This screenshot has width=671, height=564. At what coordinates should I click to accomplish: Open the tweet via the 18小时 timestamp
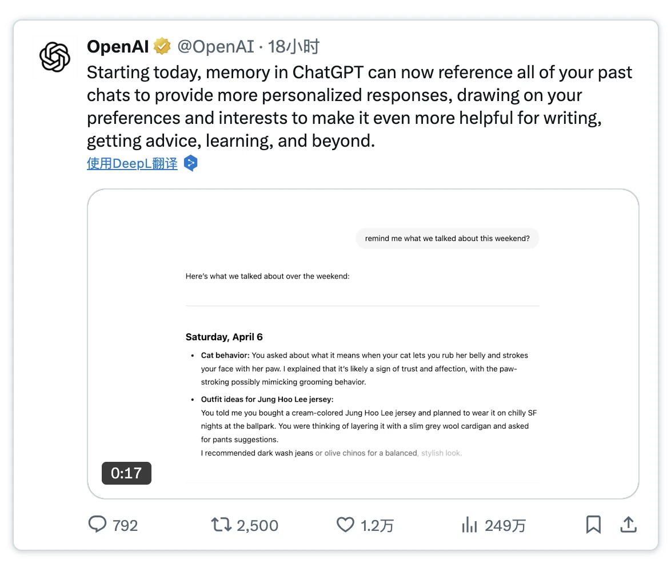click(x=294, y=47)
